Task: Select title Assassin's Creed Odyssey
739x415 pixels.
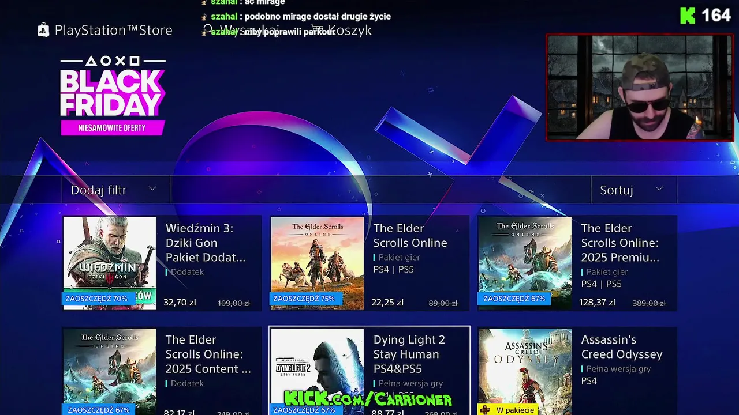Action: (621, 347)
